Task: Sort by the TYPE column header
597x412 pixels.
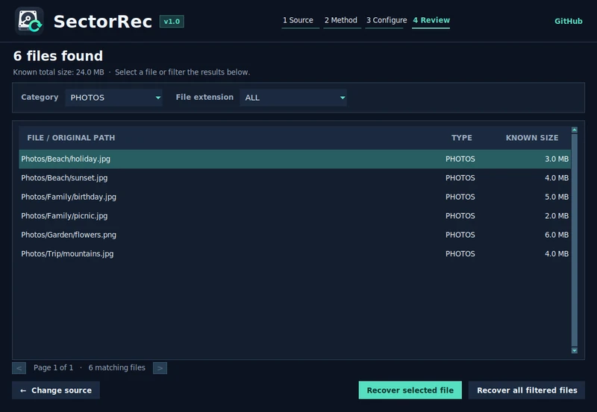Action: coord(461,138)
